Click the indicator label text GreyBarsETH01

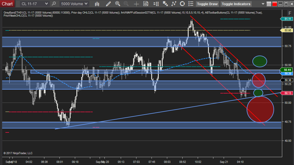[13, 13]
